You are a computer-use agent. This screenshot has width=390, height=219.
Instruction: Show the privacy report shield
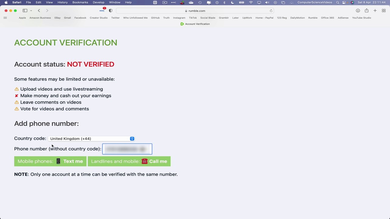pyautogui.click(x=111, y=11)
